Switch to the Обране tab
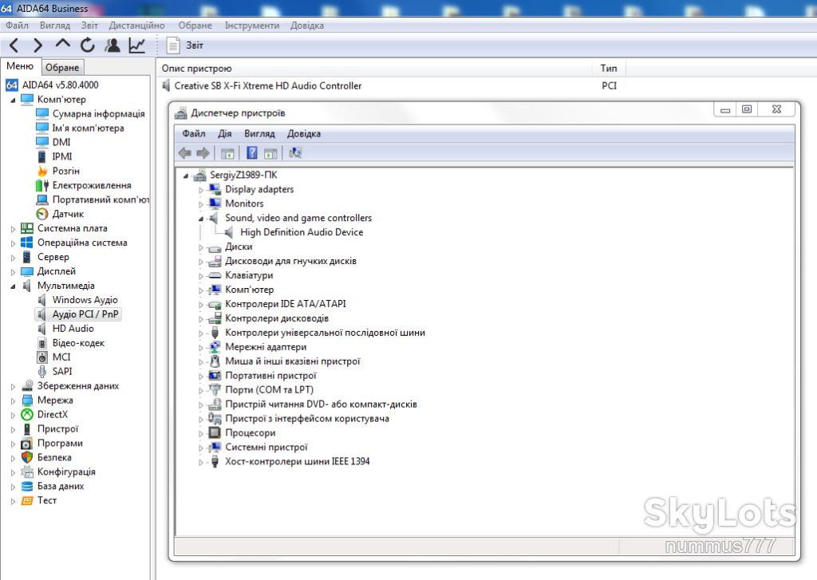This screenshot has width=817, height=580. coord(62,67)
